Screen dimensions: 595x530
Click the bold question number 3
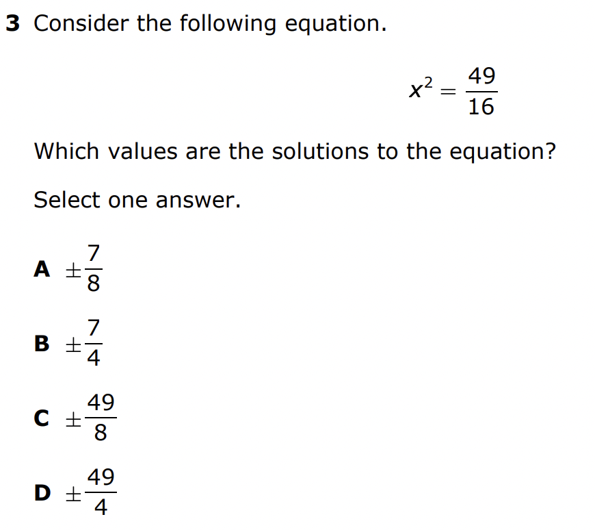coord(13,24)
